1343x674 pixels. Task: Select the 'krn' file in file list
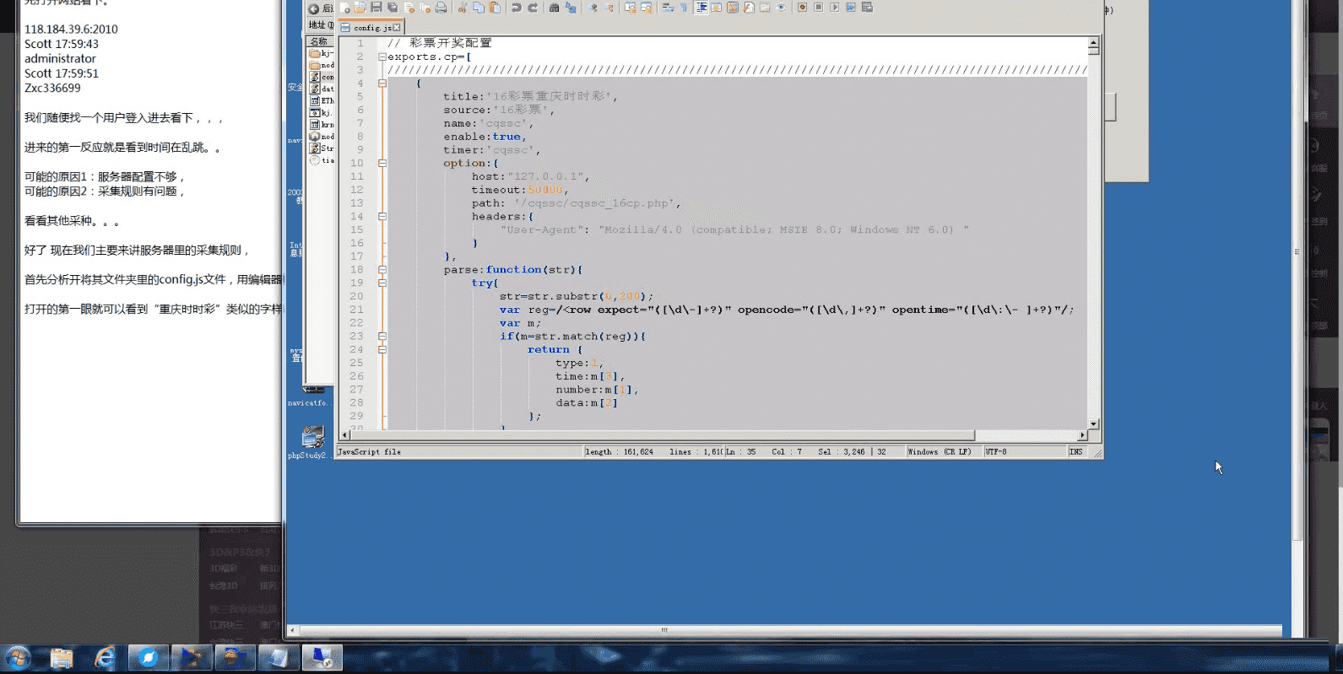tap(322, 125)
